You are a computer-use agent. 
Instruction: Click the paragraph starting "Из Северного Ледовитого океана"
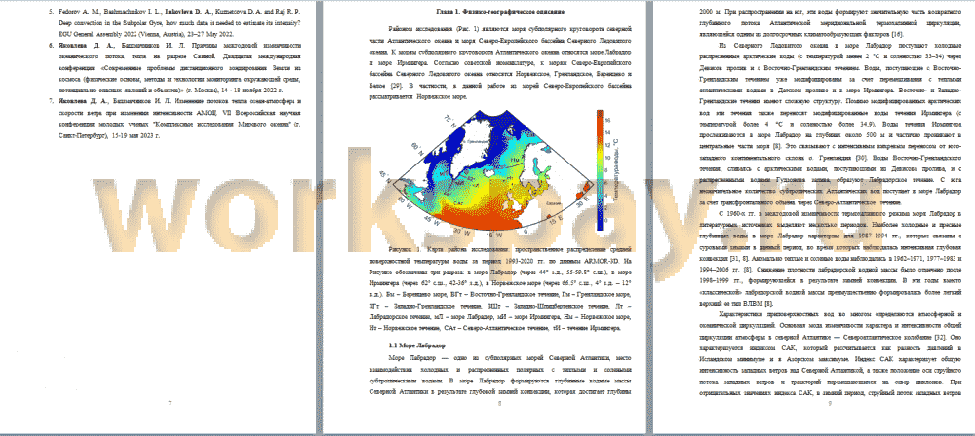tap(831, 124)
